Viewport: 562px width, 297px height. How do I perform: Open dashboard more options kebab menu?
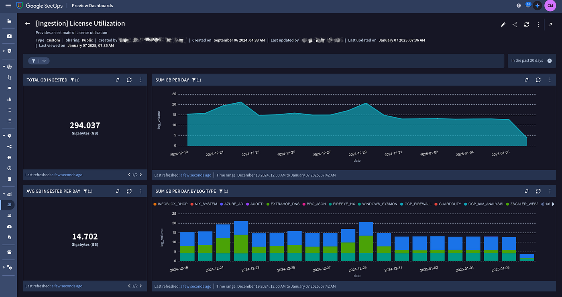pyautogui.click(x=538, y=25)
